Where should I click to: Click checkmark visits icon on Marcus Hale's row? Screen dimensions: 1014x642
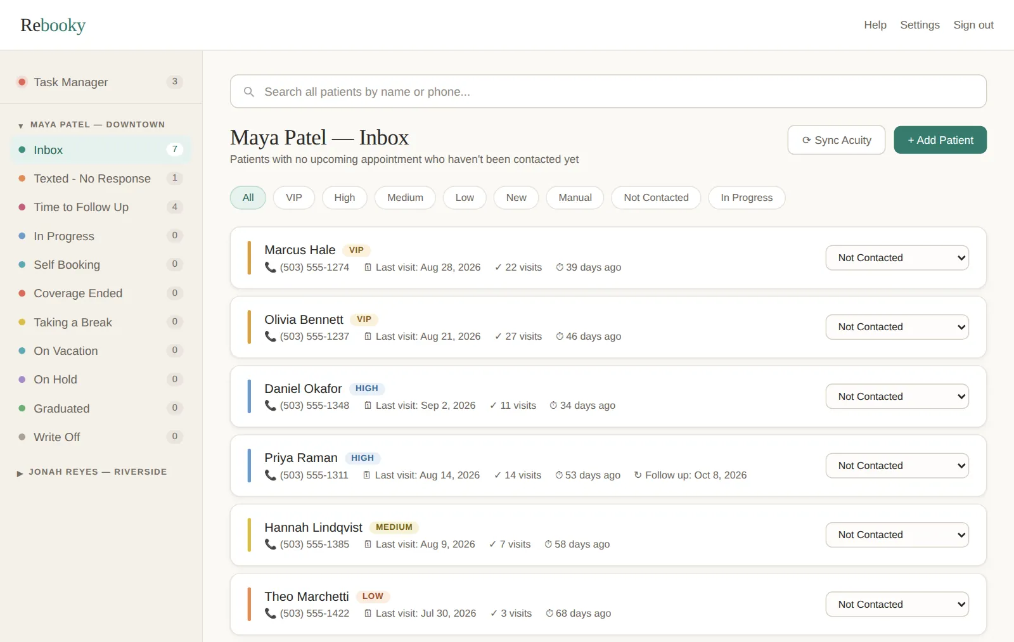pos(498,267)
